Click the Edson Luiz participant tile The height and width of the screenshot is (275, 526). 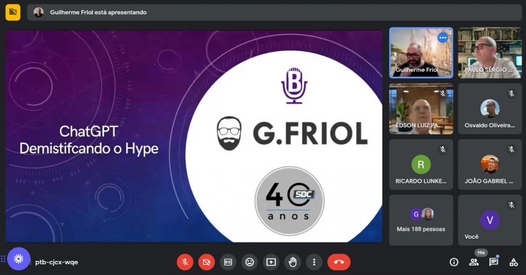421,108
